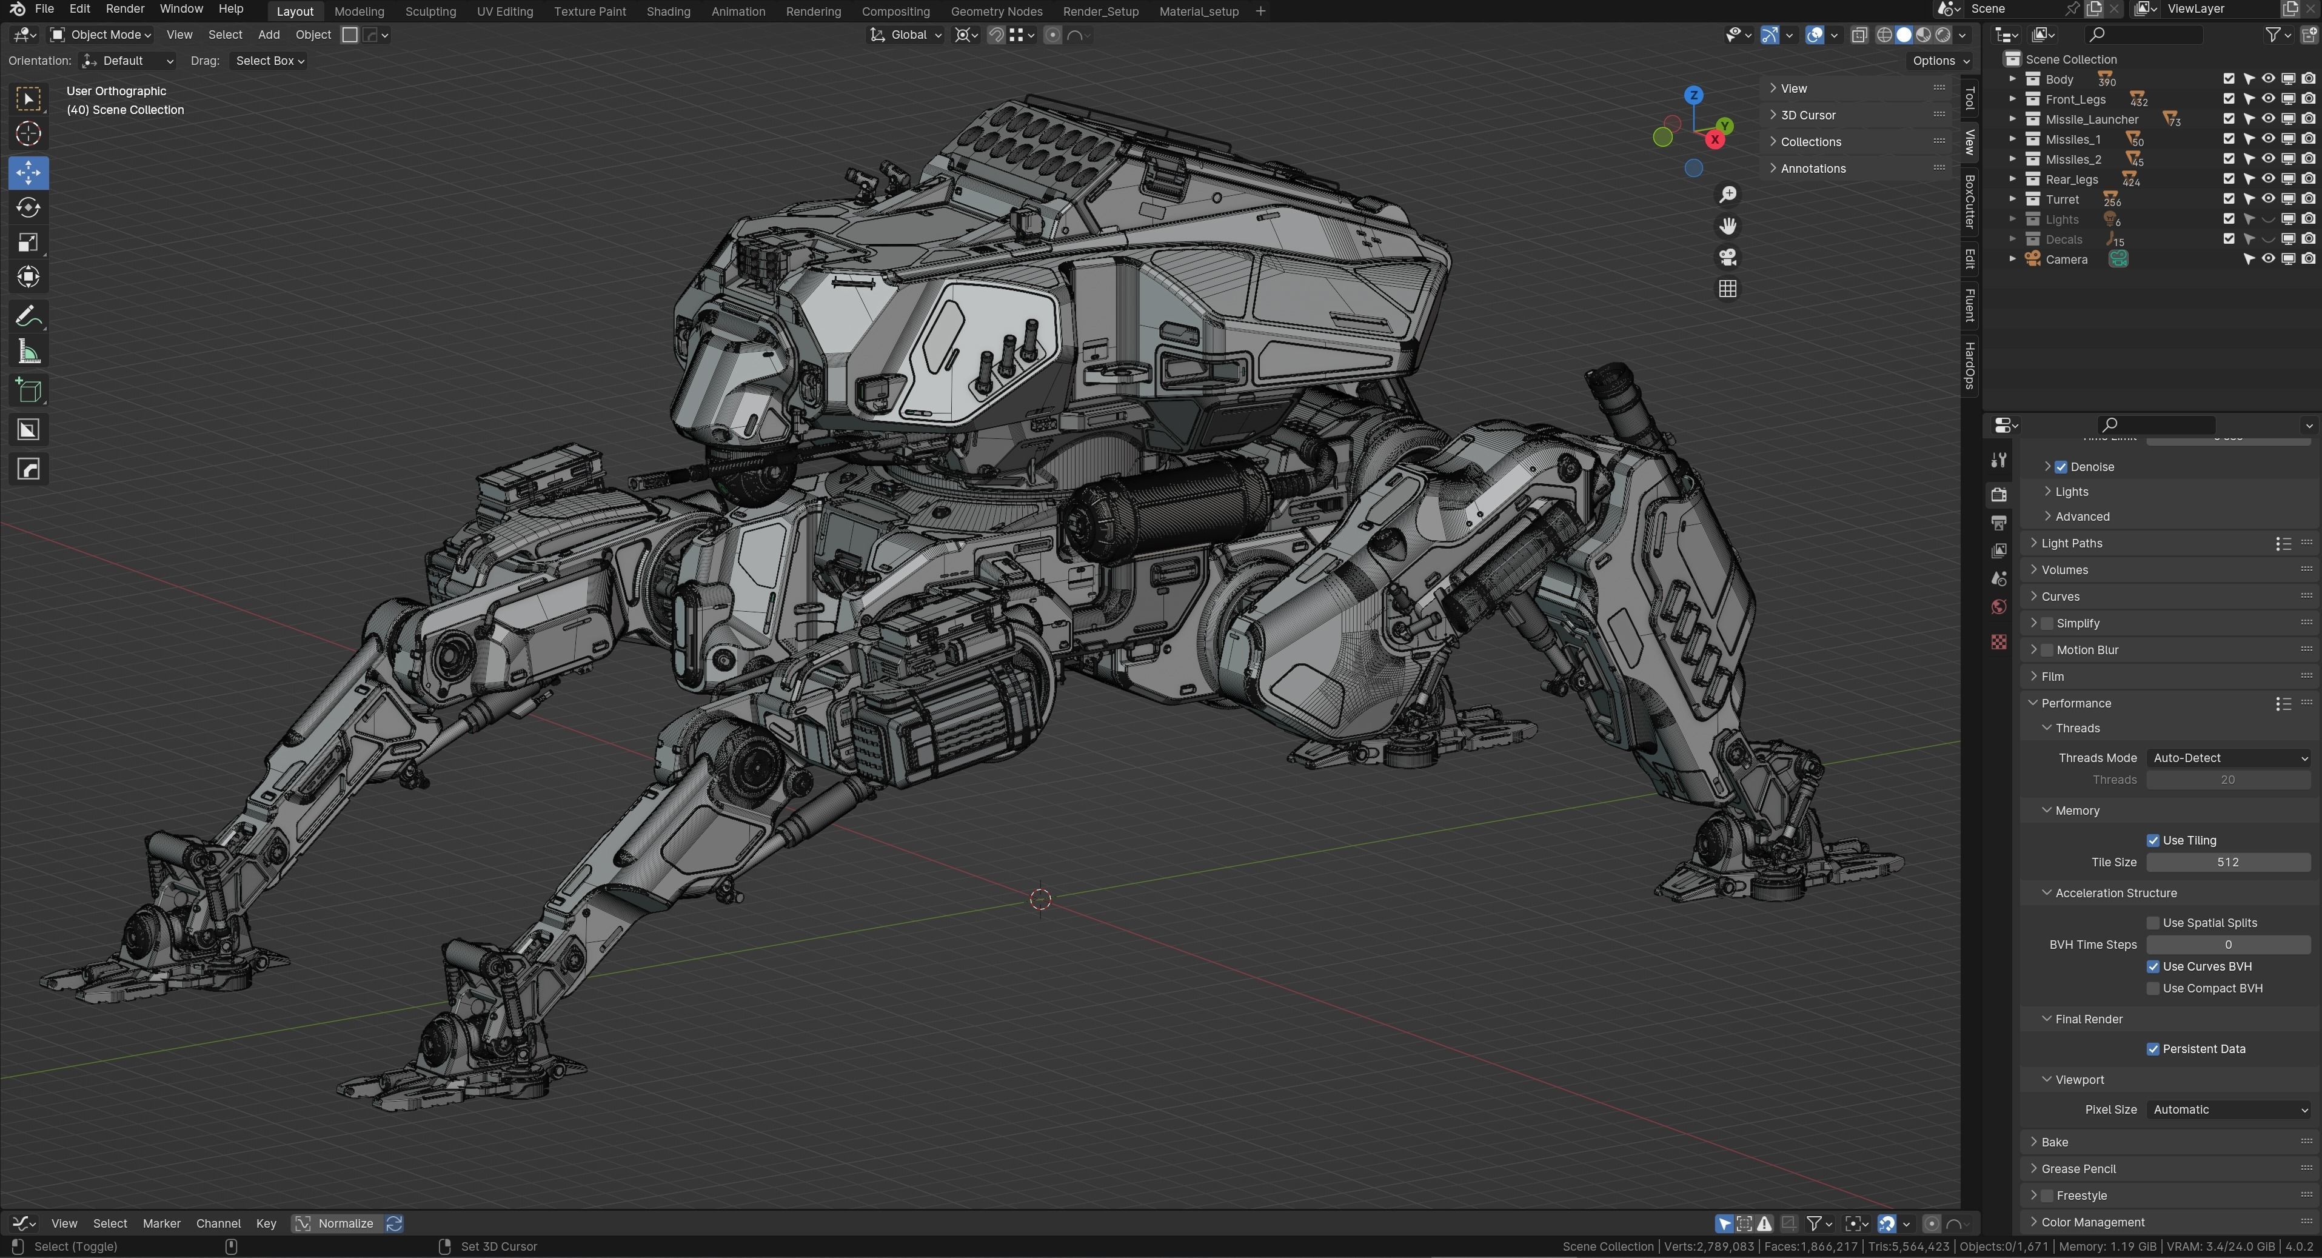Open the World properties tab icon

pos(1998,607)
